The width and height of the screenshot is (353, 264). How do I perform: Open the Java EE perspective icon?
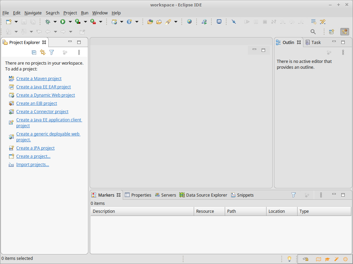344,32
